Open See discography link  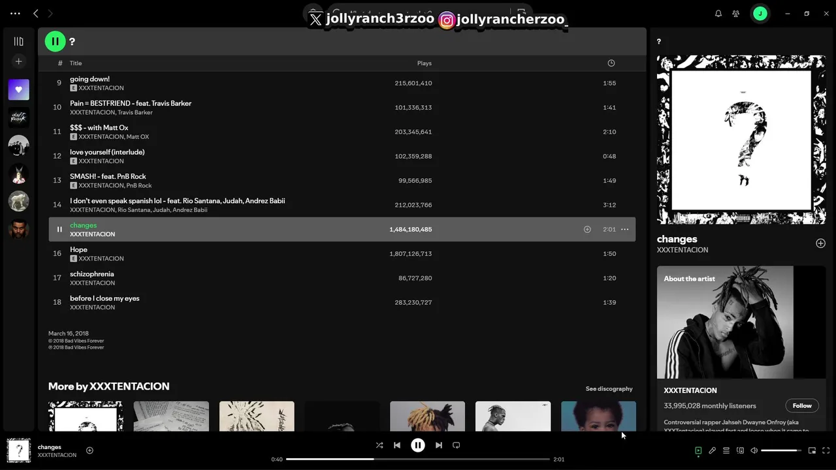609,388
